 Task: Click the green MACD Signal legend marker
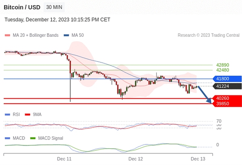33,138
